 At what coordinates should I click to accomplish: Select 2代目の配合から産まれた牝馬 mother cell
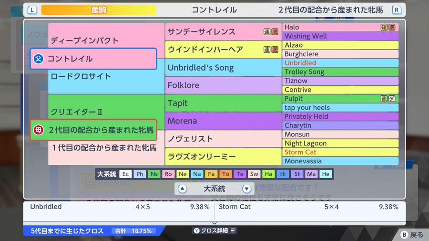(x=93, y=130)
